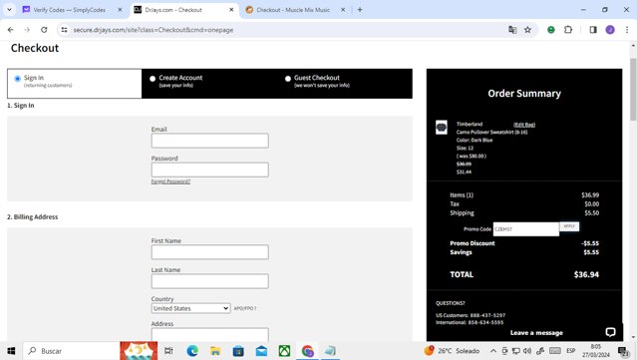Select the Sign In radio option
Image resolution: width=637 pixels, height=360 pixels.
18,79
